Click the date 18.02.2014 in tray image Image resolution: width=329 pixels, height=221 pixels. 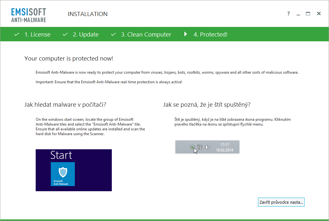coord(225,150)
